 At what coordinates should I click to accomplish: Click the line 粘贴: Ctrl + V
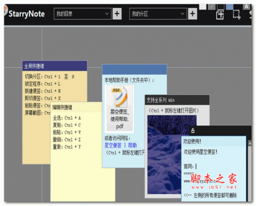tap(67, 132)
